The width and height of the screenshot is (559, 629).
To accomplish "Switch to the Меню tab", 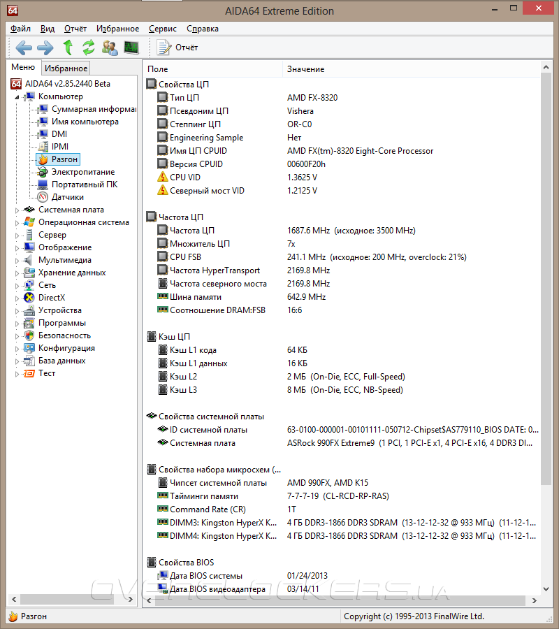I will 23,67.
